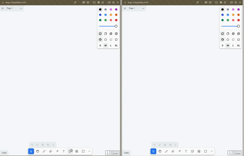Open the hamburger main menu in left window
Screen dimensions: 244x156
tap(3, 8)
